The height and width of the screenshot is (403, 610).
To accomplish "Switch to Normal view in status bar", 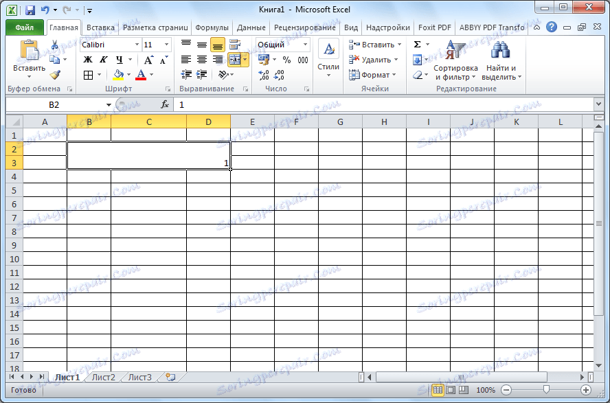I will click(438, 390).
